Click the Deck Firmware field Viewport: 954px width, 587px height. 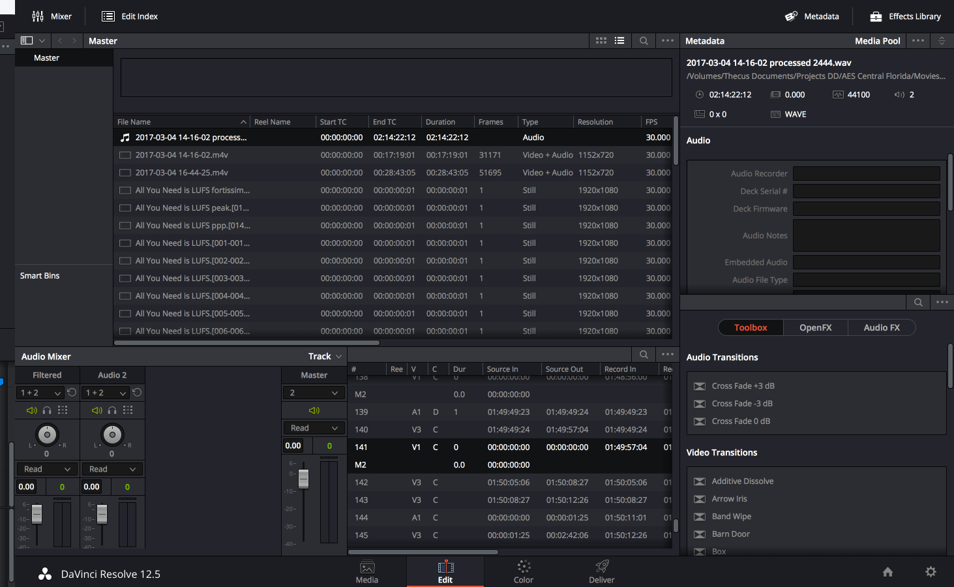(x=866, y=209)
